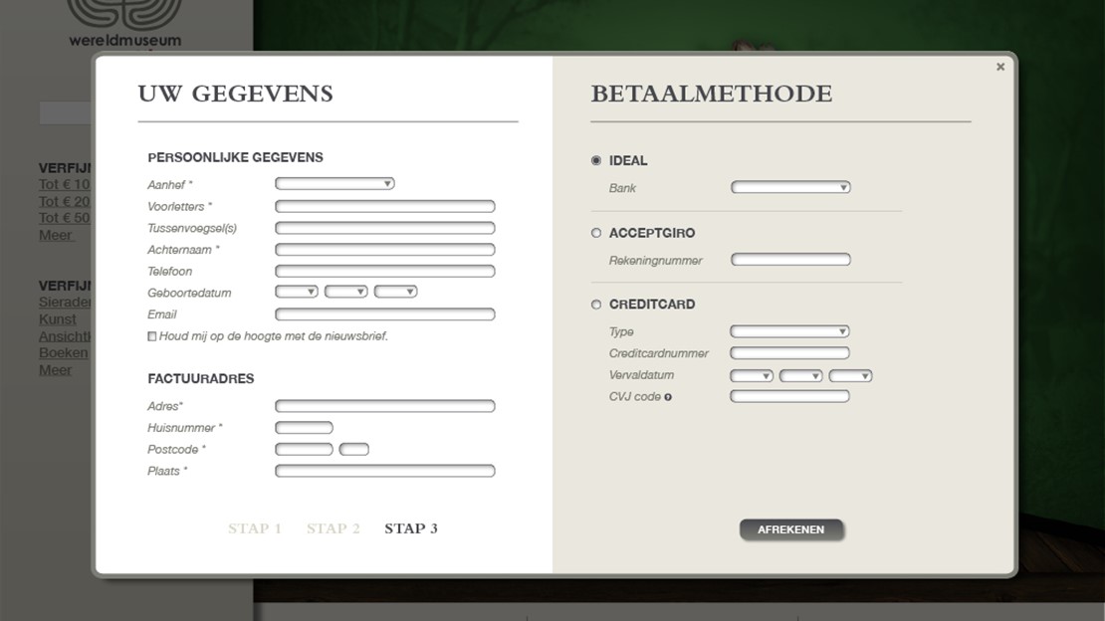Image resolution: width=1105 pixels, height=621 pixels.
Task: Select the Creditcard radio button
Action: click(596, 305)
